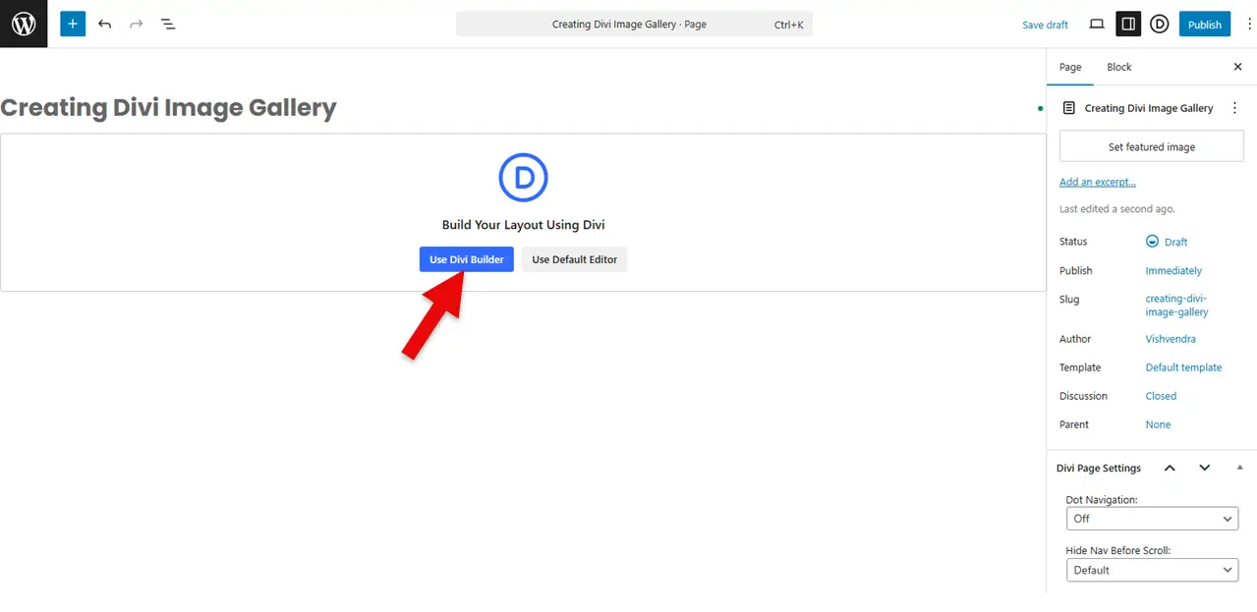Open the Options three-dot menu
This screenshot has height=612, width=1257.
click(x=1249, y=25)
